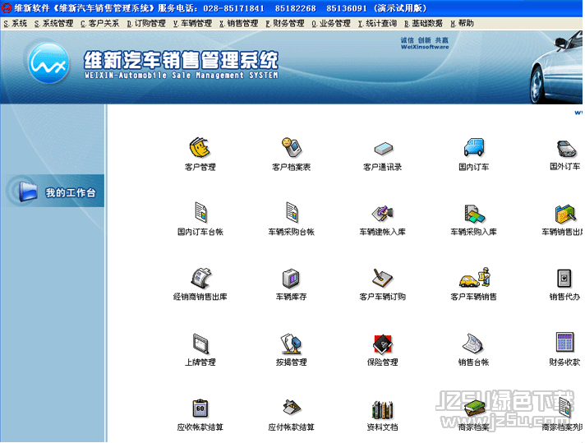Image resolution: width=585 pixels, height=443 pixels.
Task: Open the 经销商销售出库 icon
Action: [x=200, y=278]
